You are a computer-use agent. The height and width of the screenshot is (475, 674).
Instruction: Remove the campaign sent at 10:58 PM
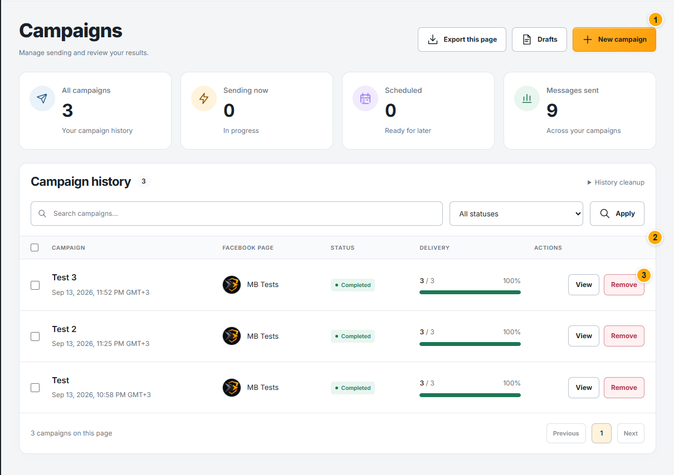(x=624, y=388)
